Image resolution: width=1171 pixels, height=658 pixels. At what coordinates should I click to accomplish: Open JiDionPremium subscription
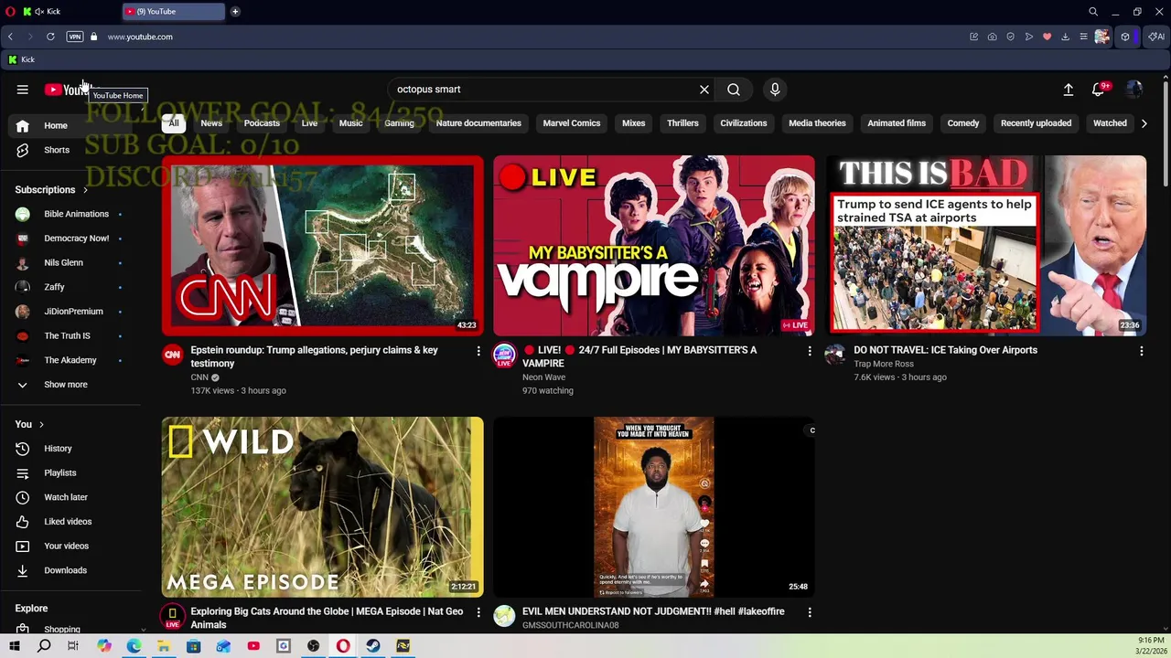pos(71,312)
